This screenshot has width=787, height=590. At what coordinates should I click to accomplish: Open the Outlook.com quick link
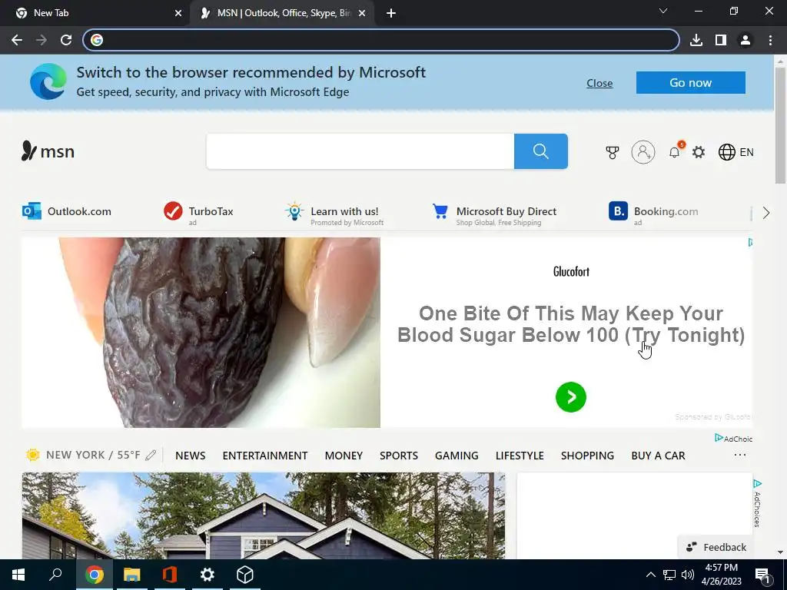click(x=67, y=211)
